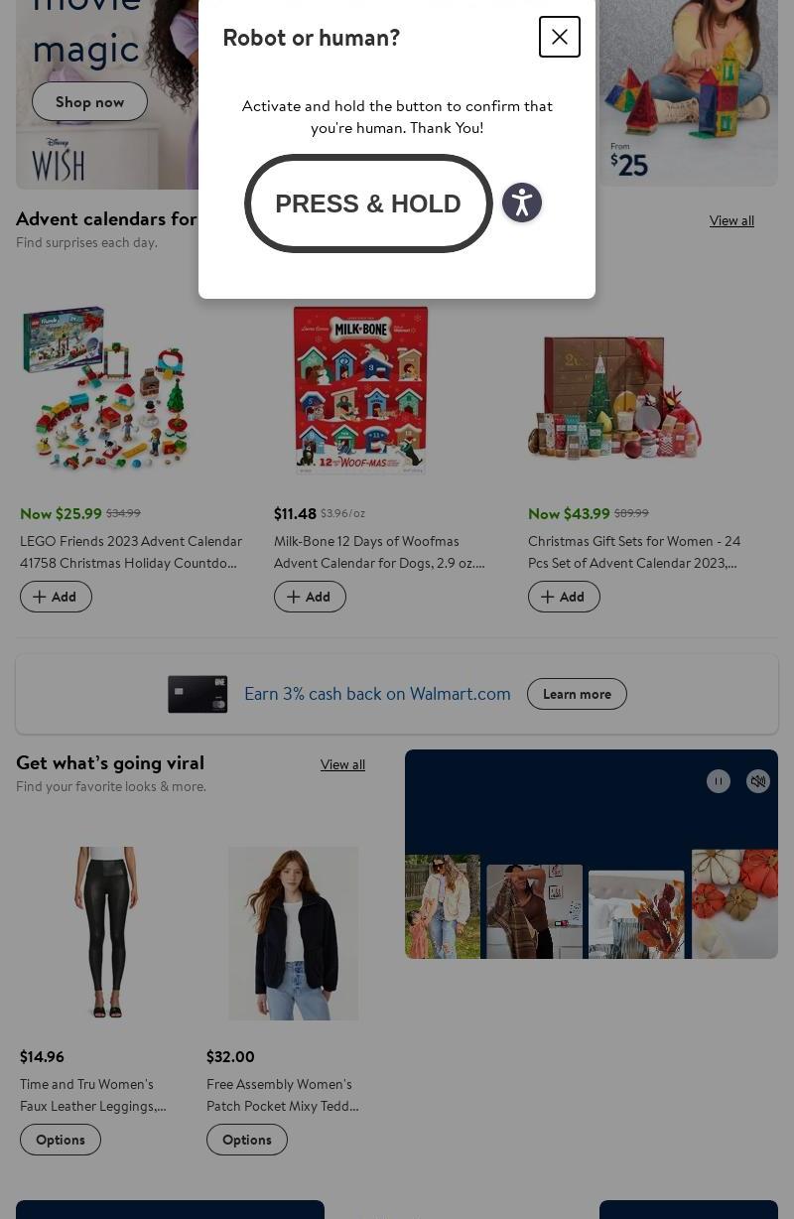Click Learn more about cash back
Viewport: 794px width, 1219px height.
pyautogui.click(x=577, y=694)
